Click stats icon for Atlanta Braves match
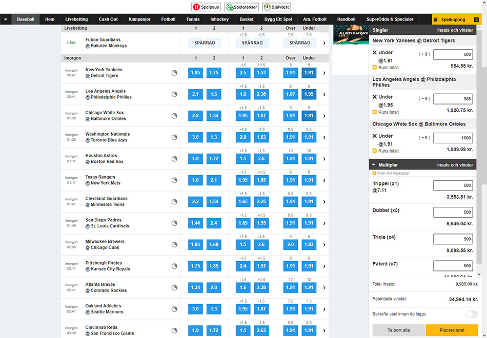Image resolution: width=487 pixels, height=338 pixels. coord(174,288)
